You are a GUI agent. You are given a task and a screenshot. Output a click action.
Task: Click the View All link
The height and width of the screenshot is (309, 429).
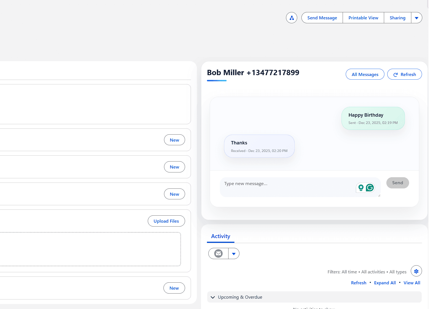(x=412, y=283)
